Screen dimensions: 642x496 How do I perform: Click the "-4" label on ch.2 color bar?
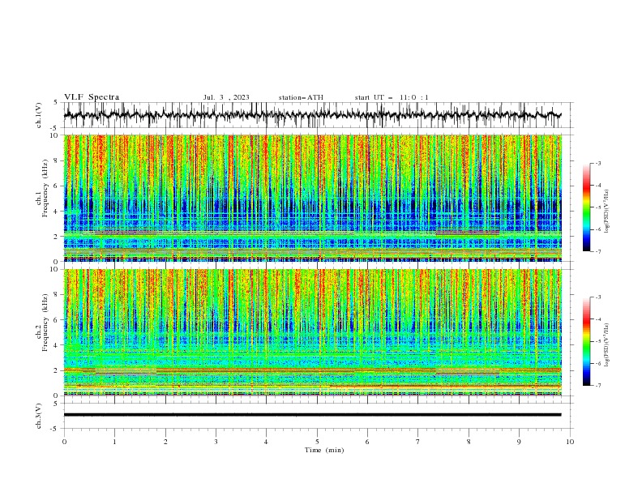pyautogui.click(x=597, y=319)
